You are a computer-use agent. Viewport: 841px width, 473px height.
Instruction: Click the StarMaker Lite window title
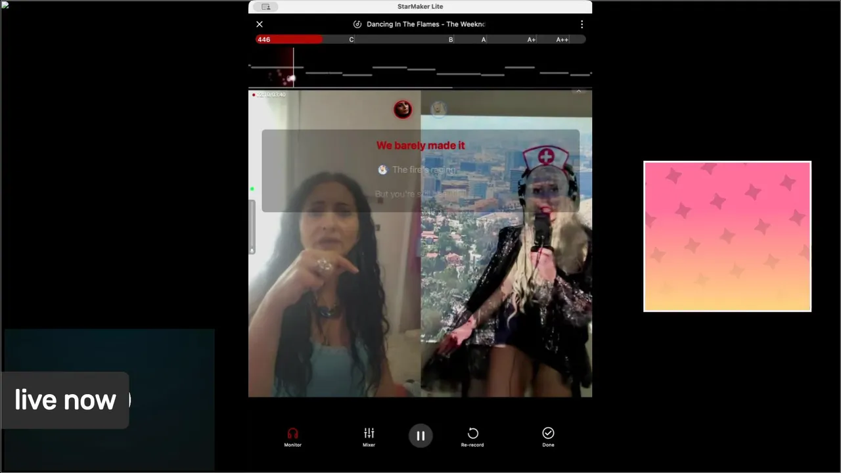click(420, 7)
